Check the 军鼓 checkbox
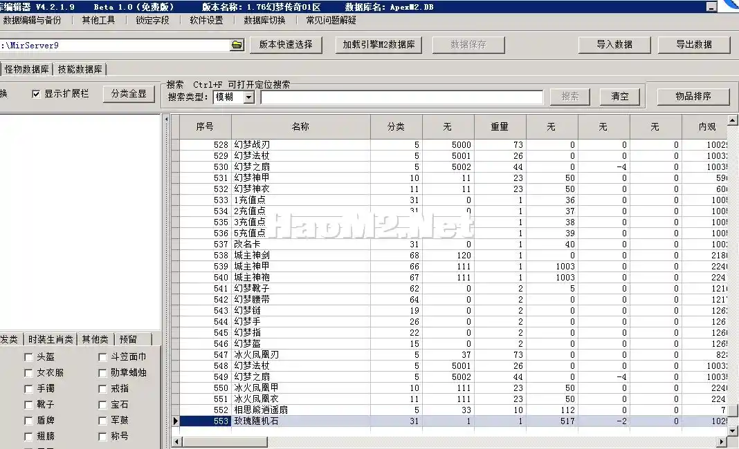739x449 pixels. 102,421
